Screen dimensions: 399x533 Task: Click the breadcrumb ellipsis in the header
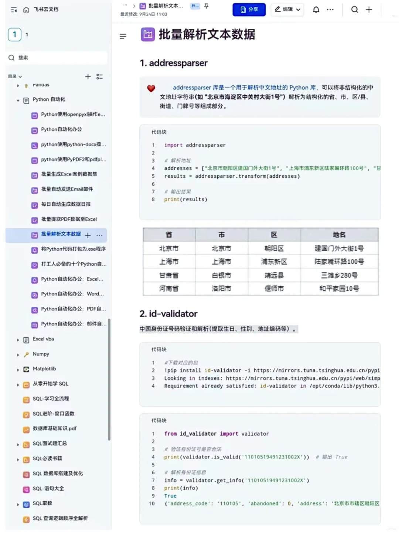pos(125,6)
